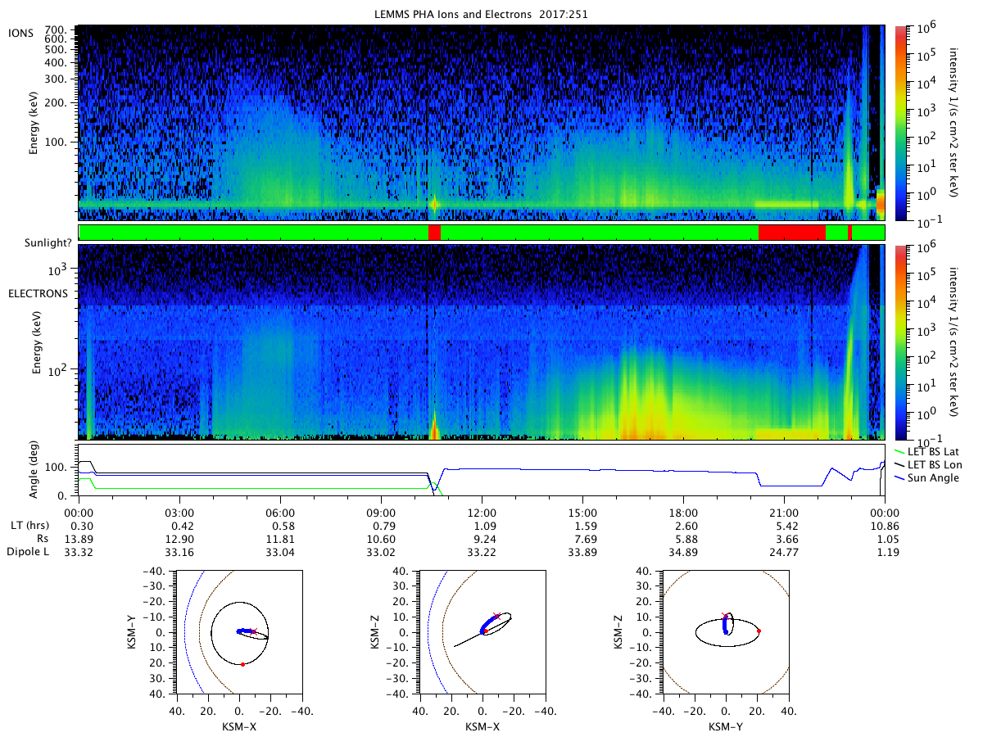Select the Rs value 13.89
The height and width of the screenshot is (737, 983).
pyautogui.click(x=79, y=539)
